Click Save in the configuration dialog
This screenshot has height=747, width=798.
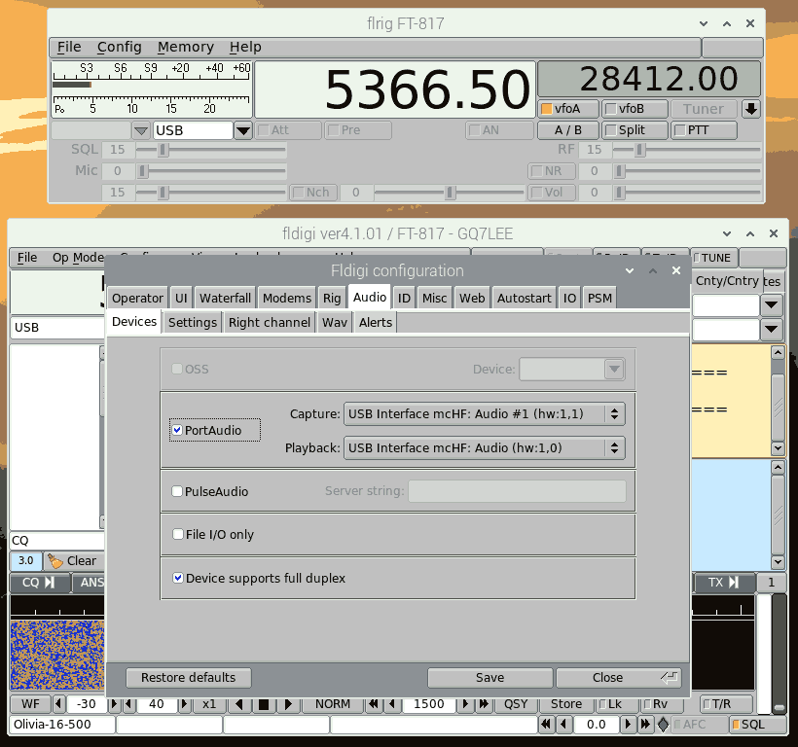[490, 678]
